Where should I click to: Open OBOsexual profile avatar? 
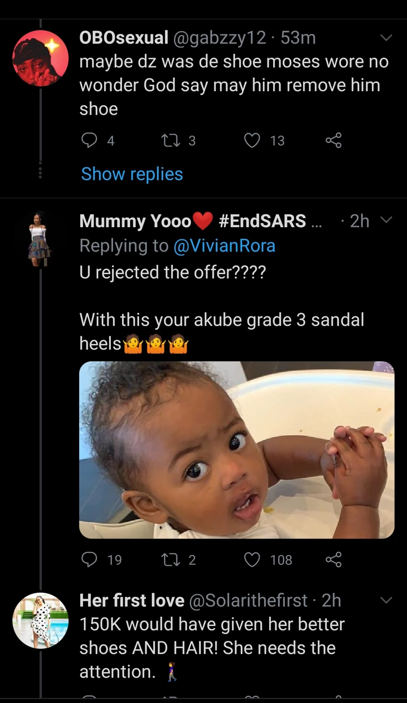40,59
